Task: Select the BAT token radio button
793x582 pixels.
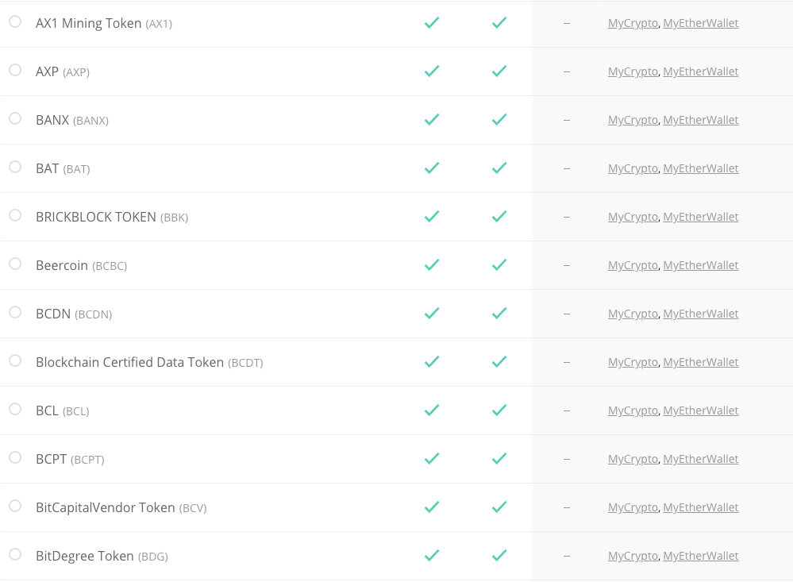Action: click(x=15, y=167)
